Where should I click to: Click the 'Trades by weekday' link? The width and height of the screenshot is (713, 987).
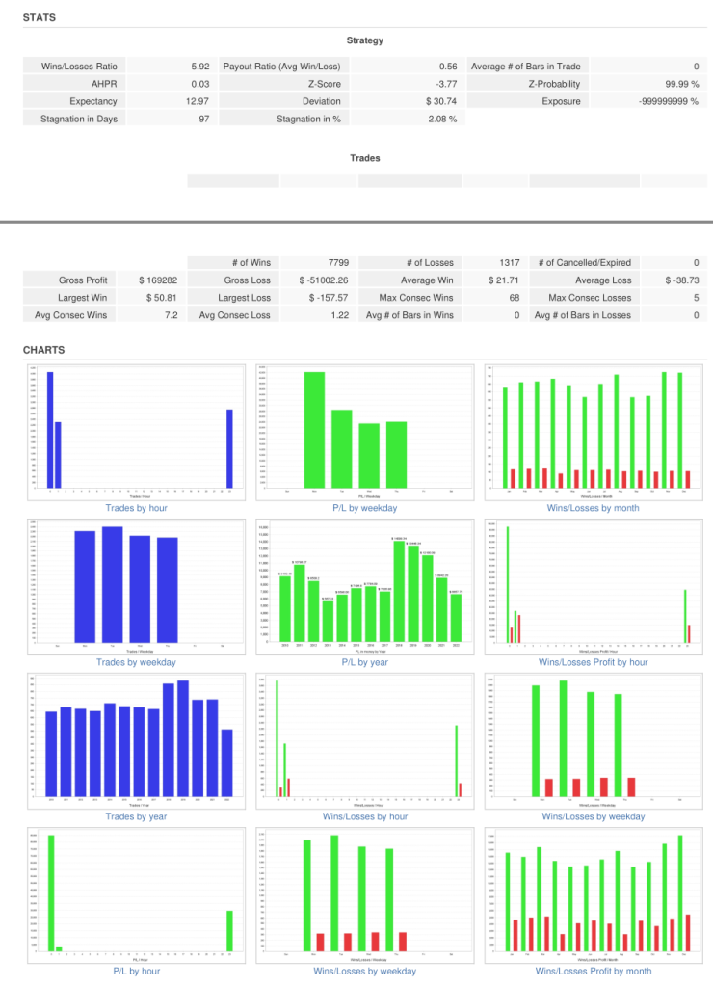coord(136,662)
